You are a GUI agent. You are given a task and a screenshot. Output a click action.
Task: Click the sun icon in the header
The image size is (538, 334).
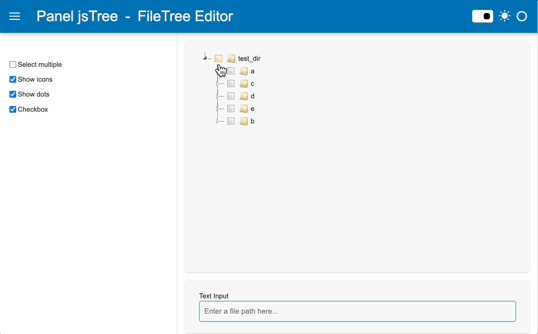click(x=504, y=16)
